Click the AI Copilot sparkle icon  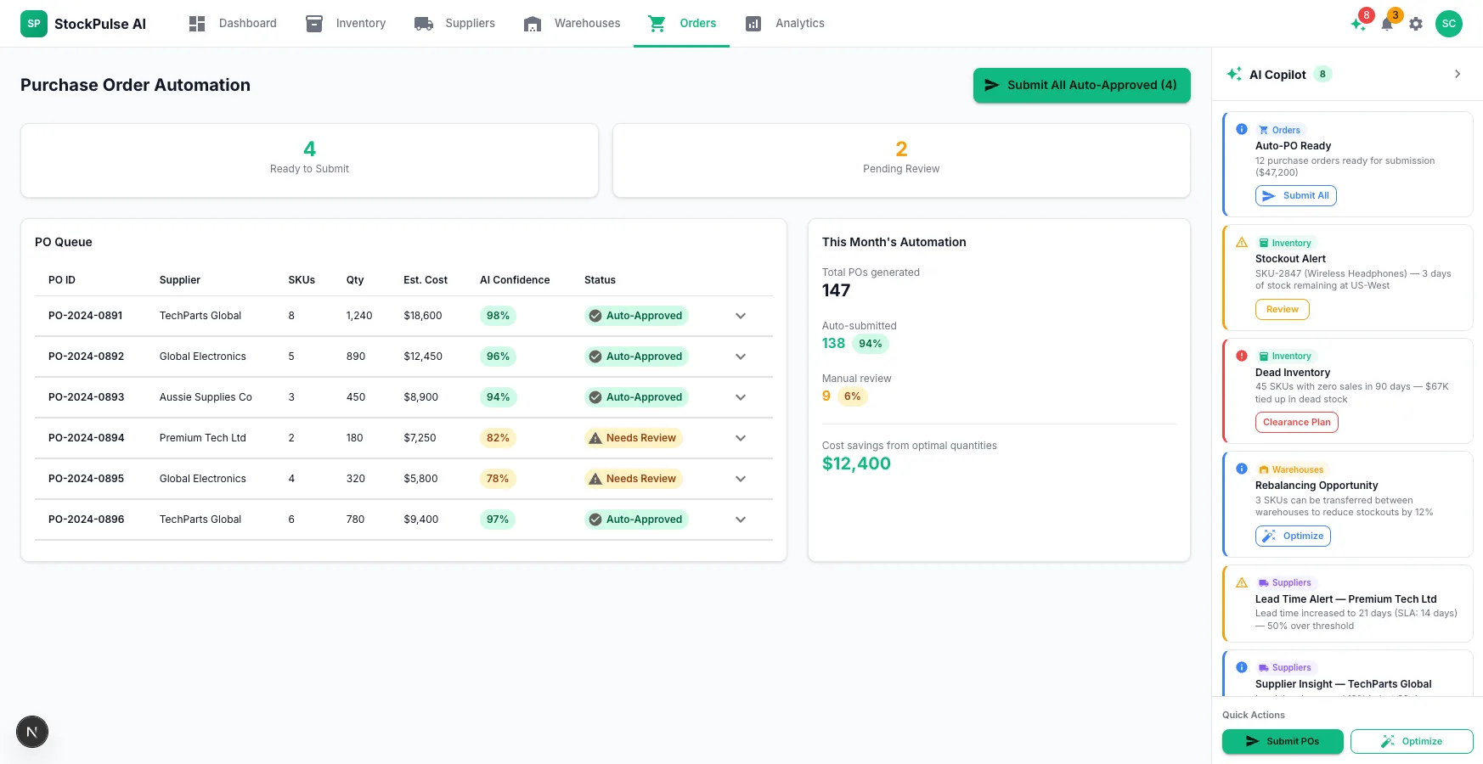click(1234, 74)
